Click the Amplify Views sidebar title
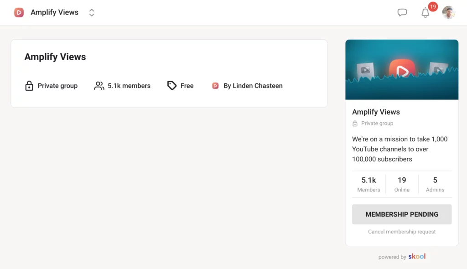Image resolution: width=467 pixels, height=269 pixels. pyautogui.click(x=376, y=112)
